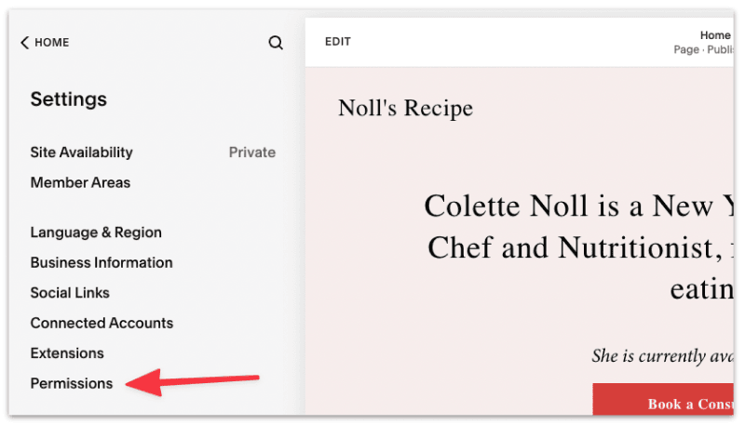Viewport: 745px width, 425px height.
Task: Open Business Information settings
Action: click(x=102, y=262)
